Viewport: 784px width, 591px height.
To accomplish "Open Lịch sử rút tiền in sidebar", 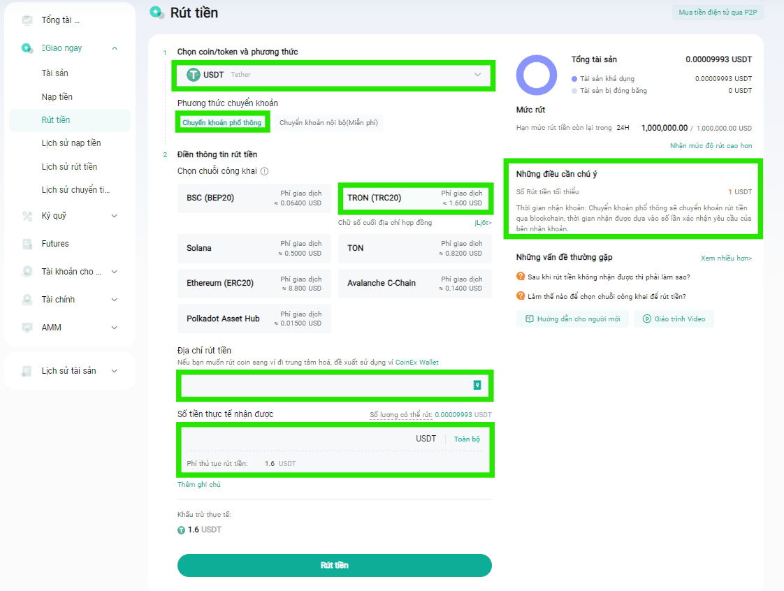I will point(69,167).
